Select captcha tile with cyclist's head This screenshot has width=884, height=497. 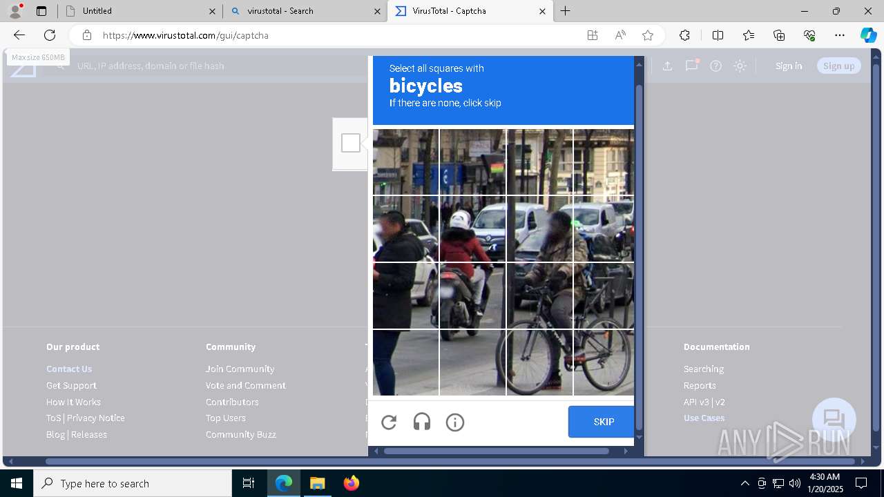pos(540,229)
